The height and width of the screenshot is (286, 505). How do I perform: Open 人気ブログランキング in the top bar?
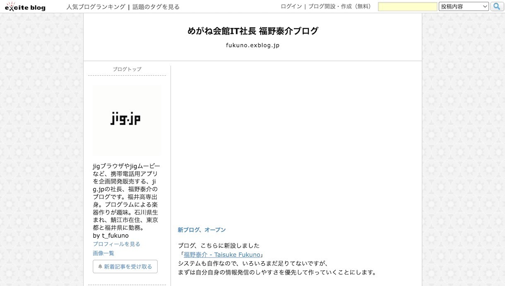96,7
